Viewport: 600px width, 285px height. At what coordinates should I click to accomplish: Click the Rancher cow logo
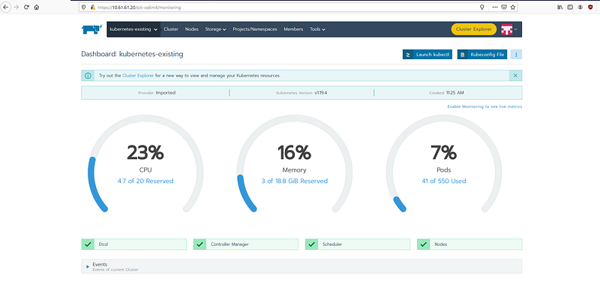click(91, 29)
